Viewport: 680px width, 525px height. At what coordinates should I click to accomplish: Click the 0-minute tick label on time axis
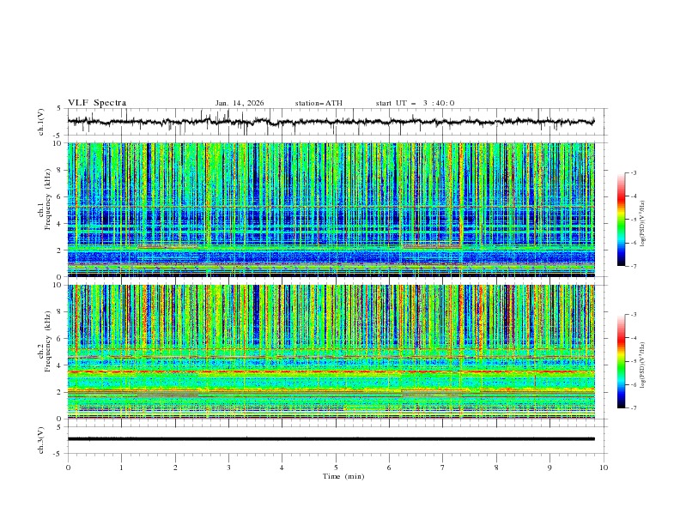[x=68, y=468]
